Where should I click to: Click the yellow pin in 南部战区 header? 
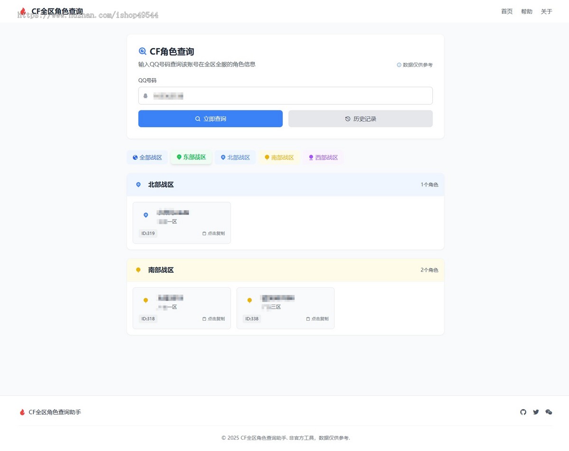138,270
